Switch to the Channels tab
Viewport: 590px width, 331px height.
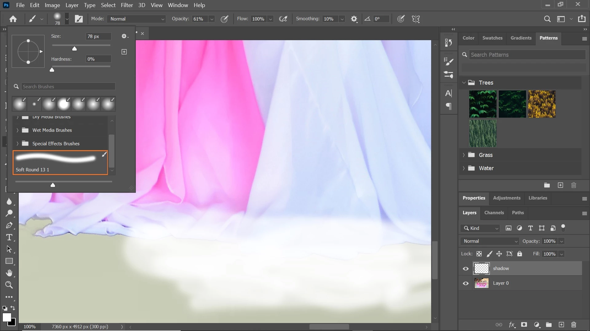(x=494, y=213)
